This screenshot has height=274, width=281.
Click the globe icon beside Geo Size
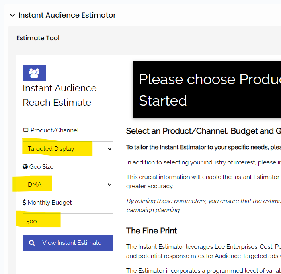point(25,167)
